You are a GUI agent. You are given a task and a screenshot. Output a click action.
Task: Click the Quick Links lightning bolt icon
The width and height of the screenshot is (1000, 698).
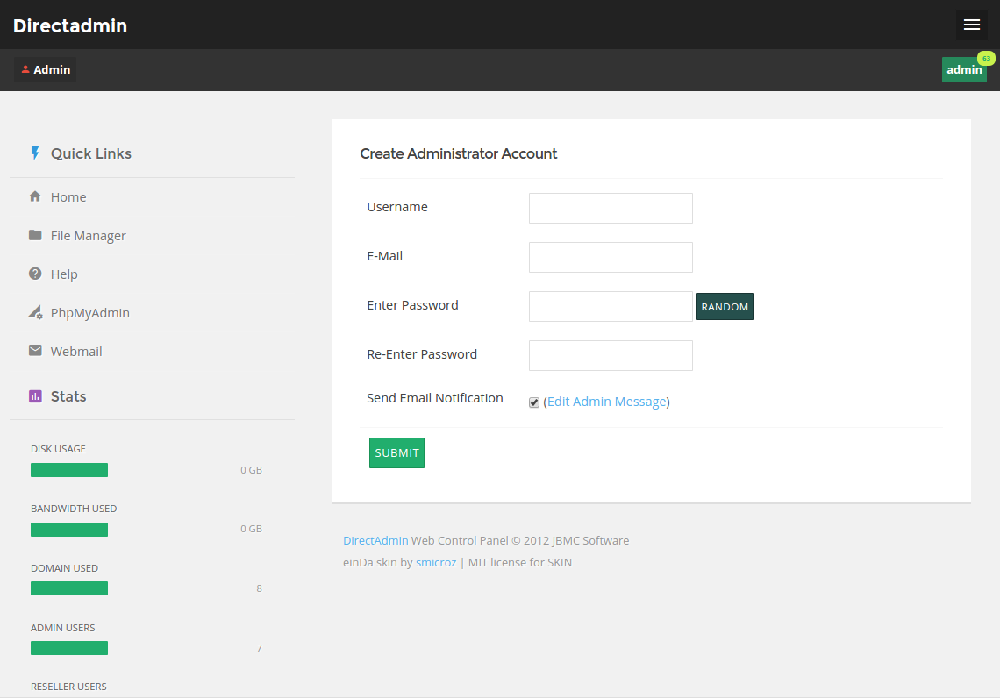coord(35,153)
